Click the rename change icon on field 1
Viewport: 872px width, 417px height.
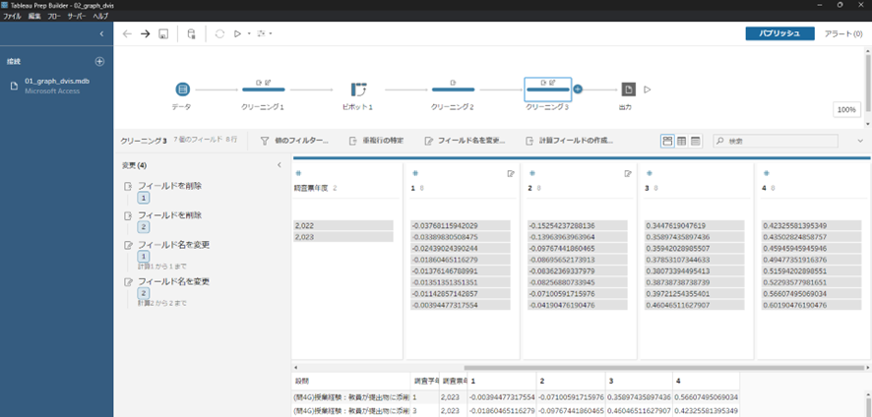(511, 173)
